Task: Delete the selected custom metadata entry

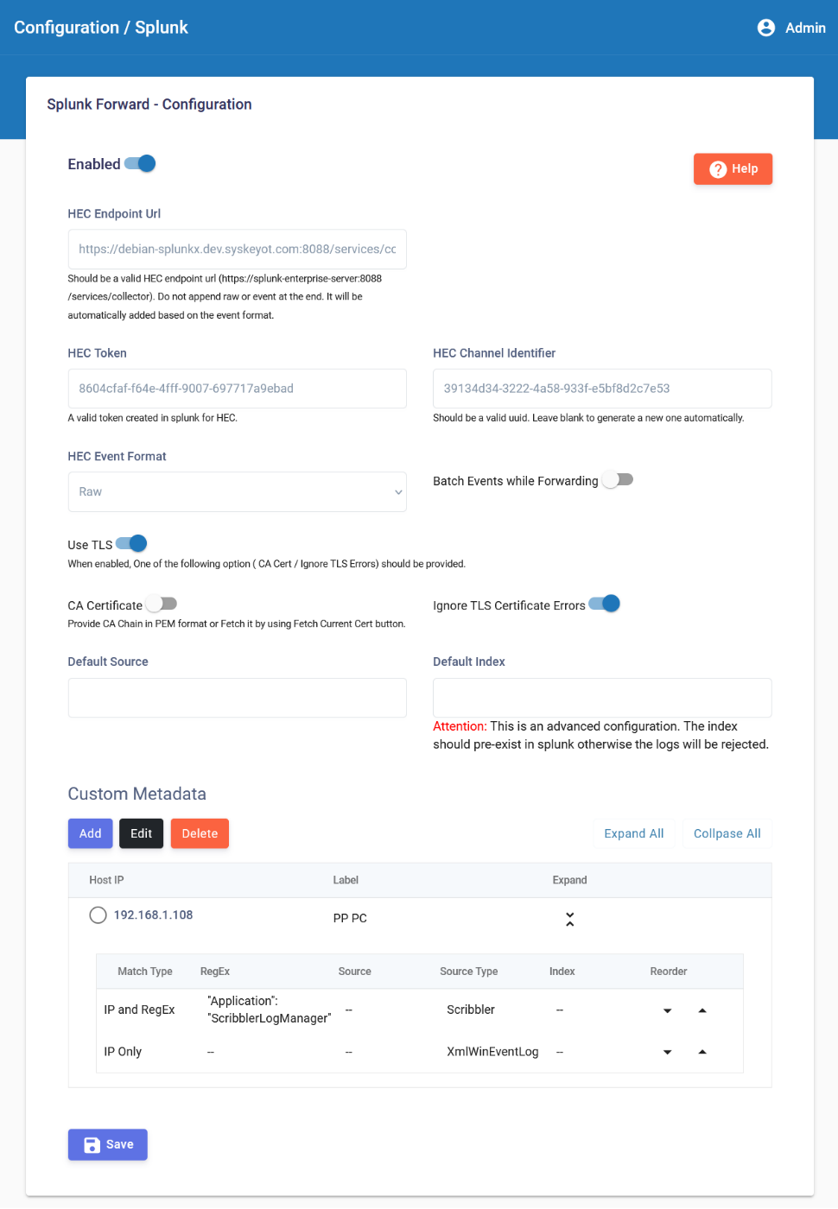Action: [200, 833]
